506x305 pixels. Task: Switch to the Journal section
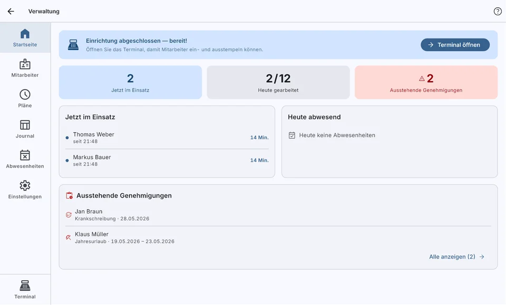pyautogui.click(x=25, y=129)
